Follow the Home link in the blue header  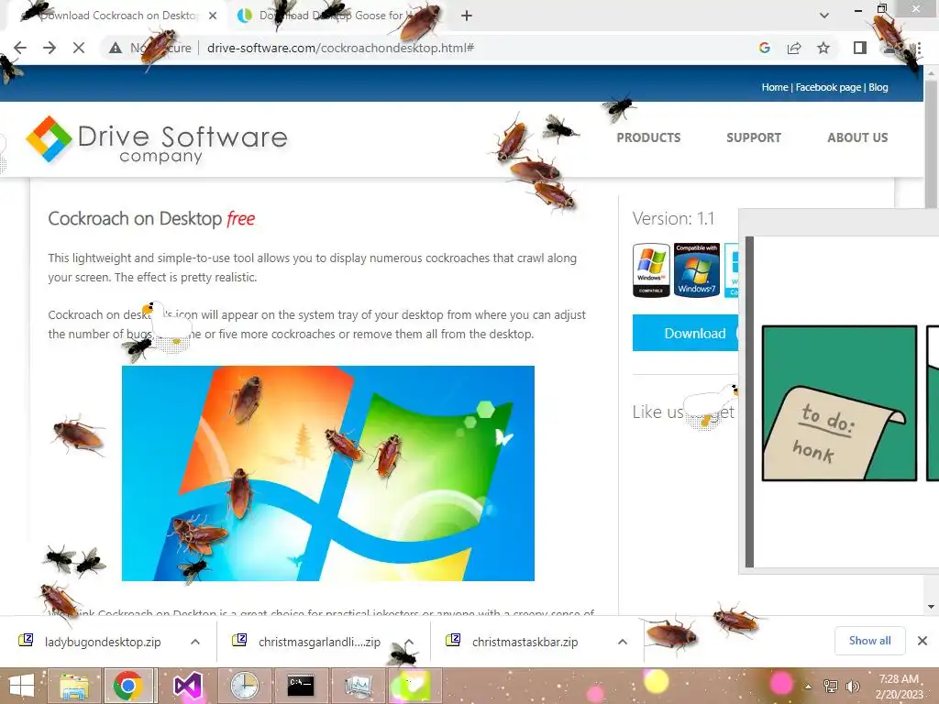774,87
